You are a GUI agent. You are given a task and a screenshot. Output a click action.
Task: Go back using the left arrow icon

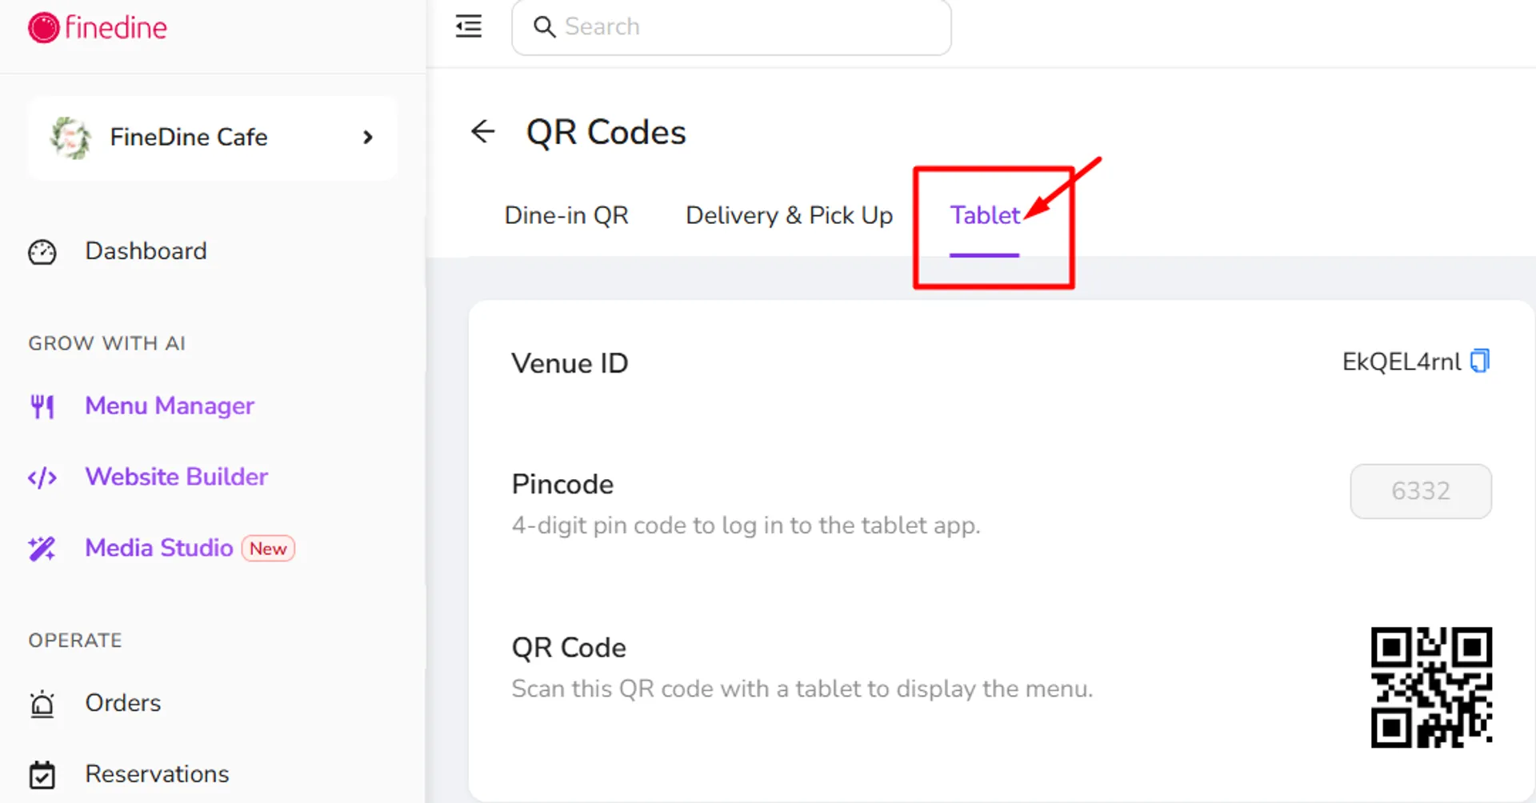pos(483,131)
